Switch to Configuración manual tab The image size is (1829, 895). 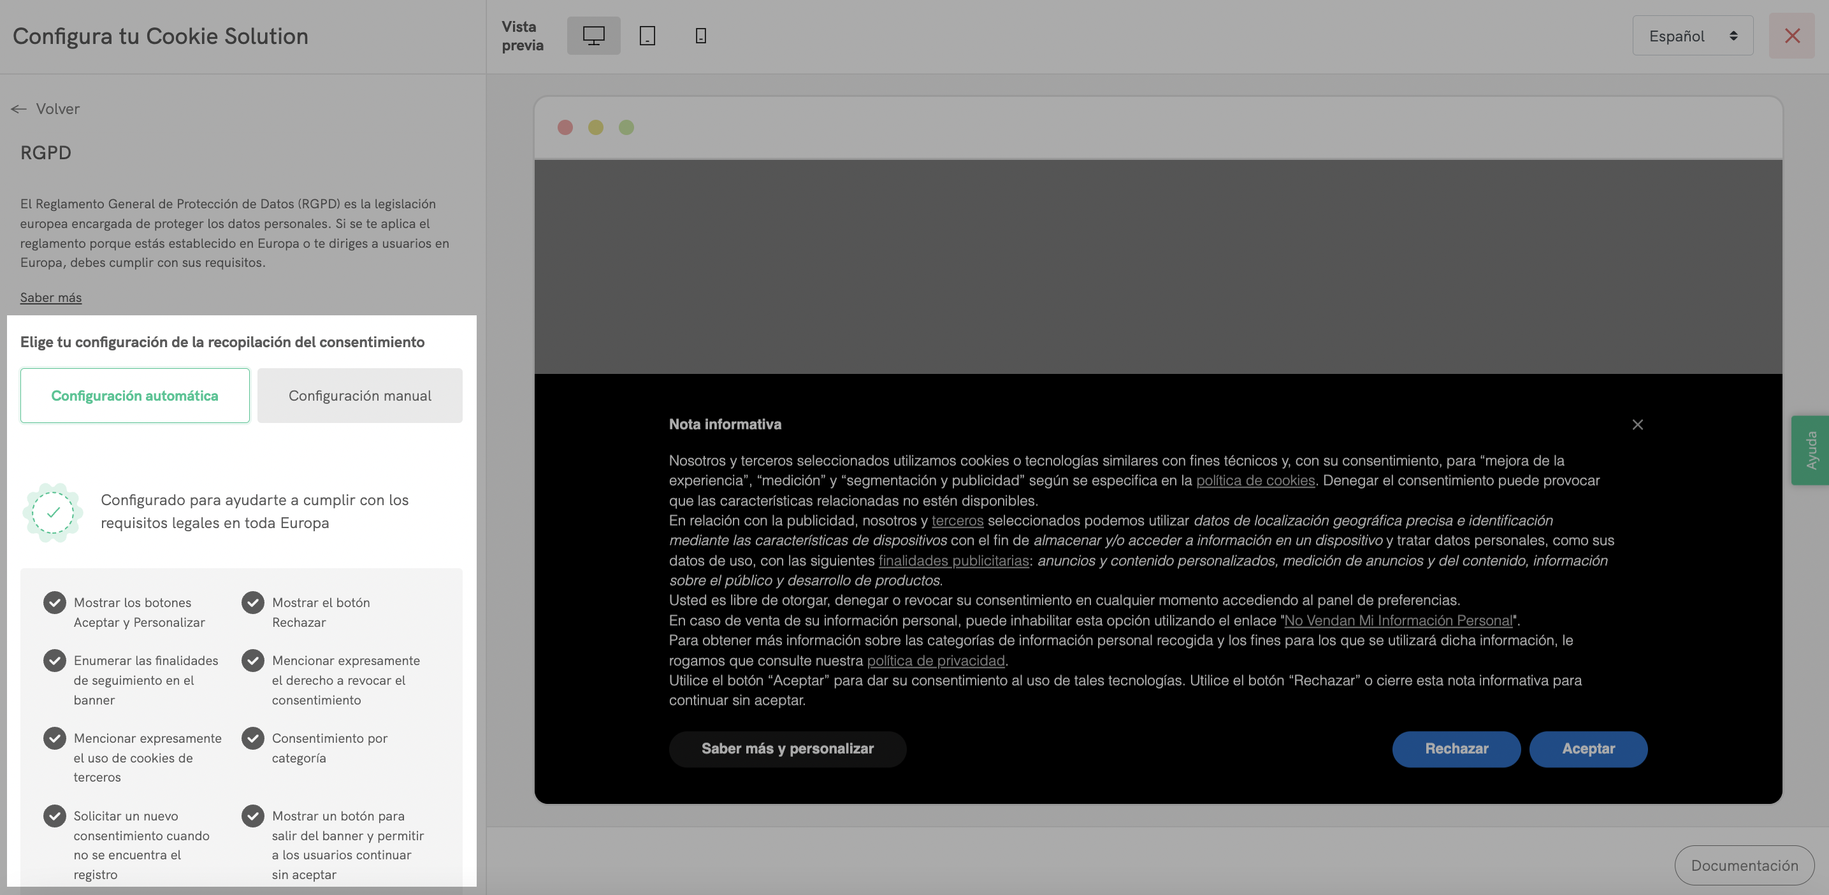tap(359, 396)
